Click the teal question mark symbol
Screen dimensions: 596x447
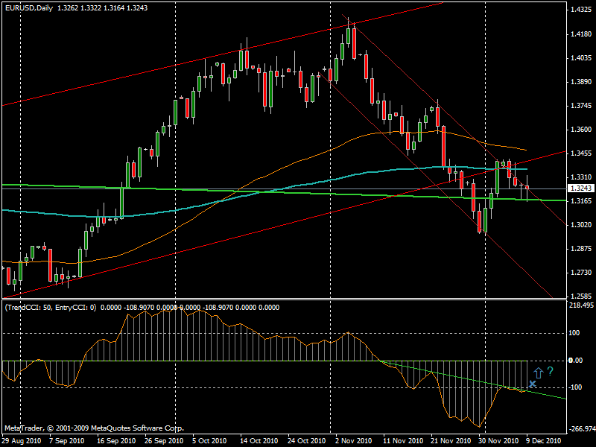pos(550,371)
